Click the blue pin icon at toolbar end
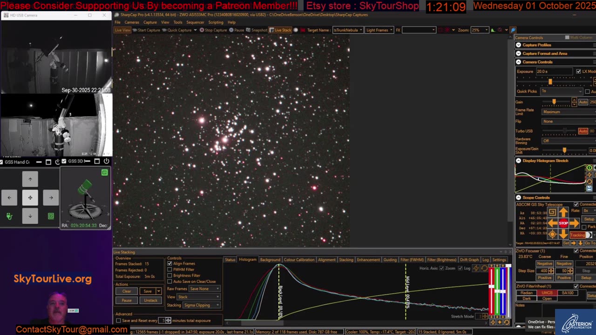The image size is (596, 335). (513, 30)
